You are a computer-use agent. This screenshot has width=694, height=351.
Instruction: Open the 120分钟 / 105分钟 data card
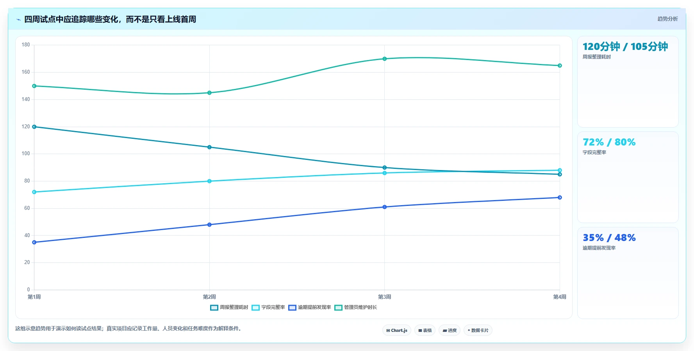point(628,82)
